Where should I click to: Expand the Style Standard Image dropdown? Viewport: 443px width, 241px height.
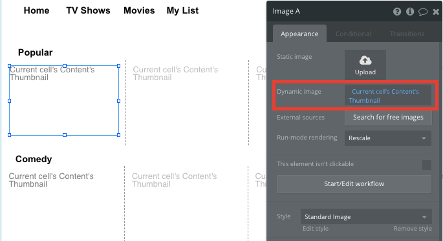pyautogui.click(x=366, y=216)
